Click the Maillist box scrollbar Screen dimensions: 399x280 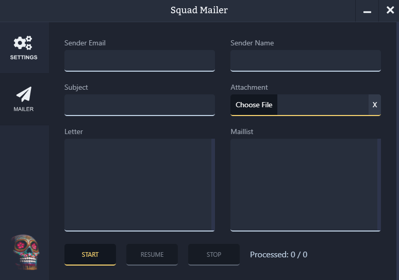tap(379, 185)
